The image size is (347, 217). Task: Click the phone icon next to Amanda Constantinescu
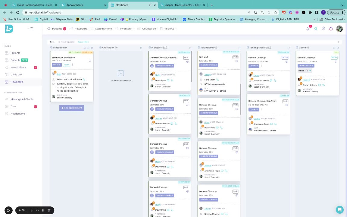pos(84,79)
